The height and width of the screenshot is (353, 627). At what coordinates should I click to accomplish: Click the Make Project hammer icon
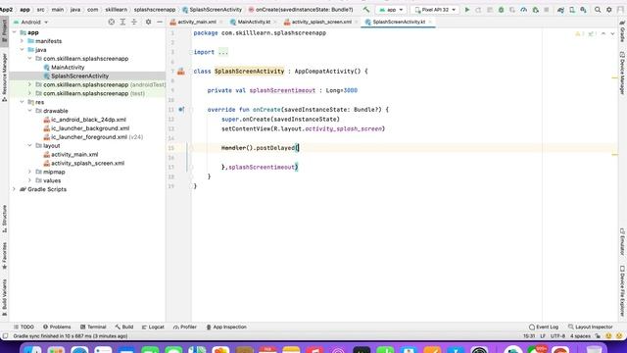pos(366,9)
